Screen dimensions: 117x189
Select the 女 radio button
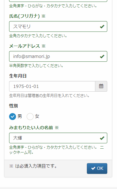click(30, 117)
